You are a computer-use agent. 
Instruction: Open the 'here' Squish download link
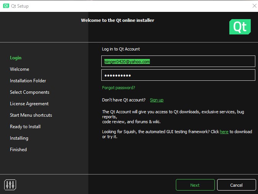[224, 132]
